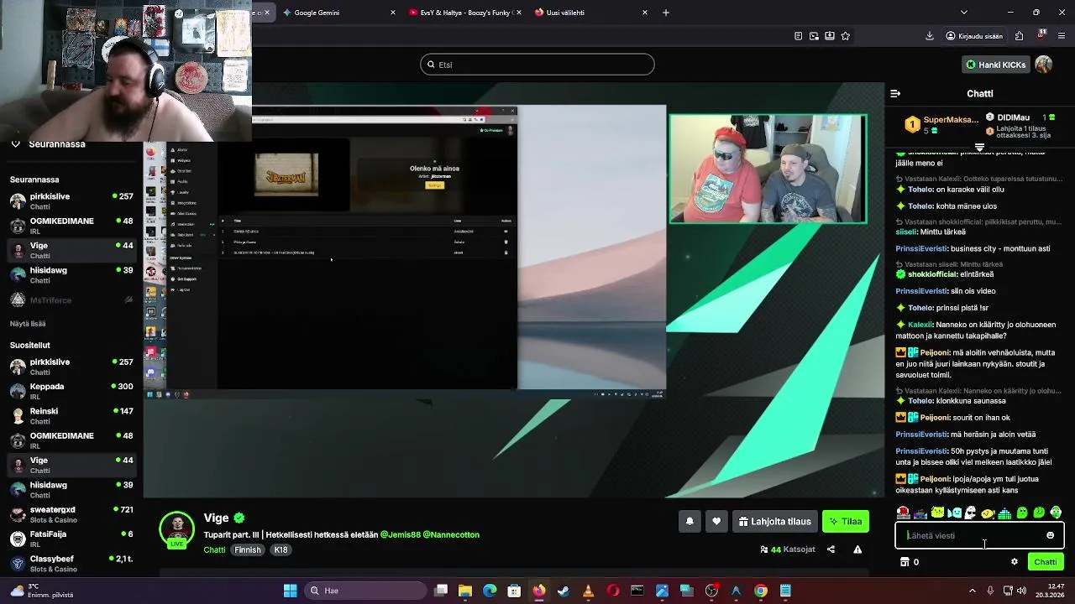Open the share stream icon
The height and width of the screenshot is (604, 1075).
pos(831,549)
